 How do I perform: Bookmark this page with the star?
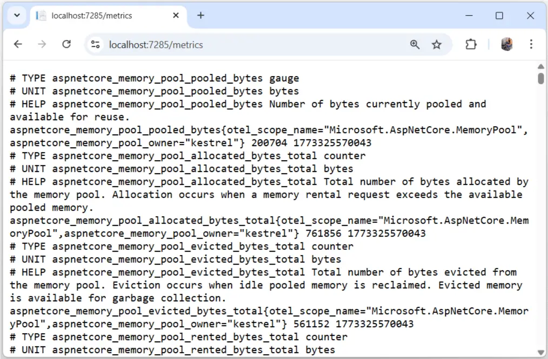pyautogui.click(x=437, y=45)
